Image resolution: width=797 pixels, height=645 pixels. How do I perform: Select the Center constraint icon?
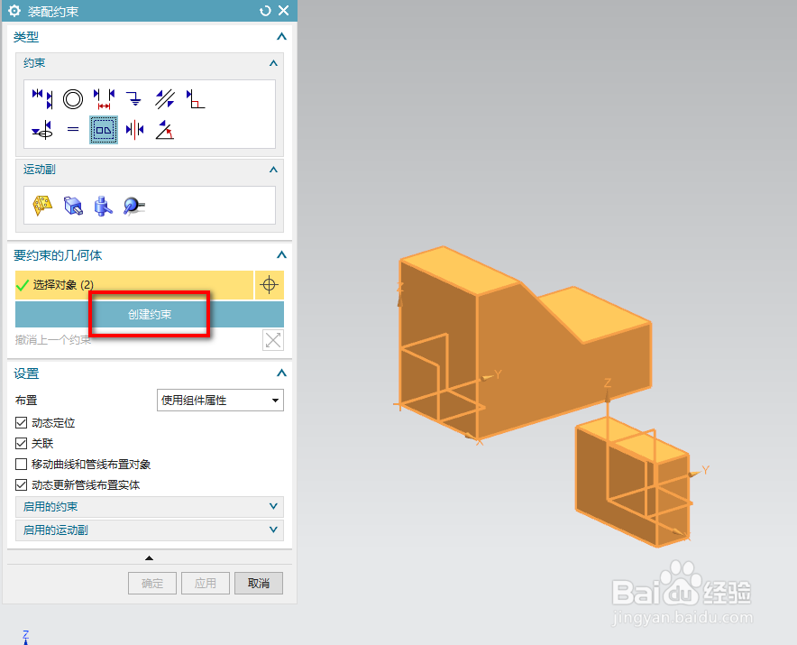134,130
